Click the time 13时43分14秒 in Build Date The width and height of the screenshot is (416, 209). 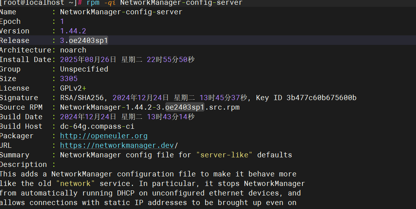click(x=171, y=117)
